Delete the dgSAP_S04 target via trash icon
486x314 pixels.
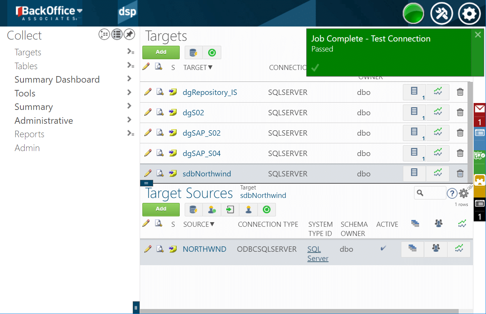[460, 153]
